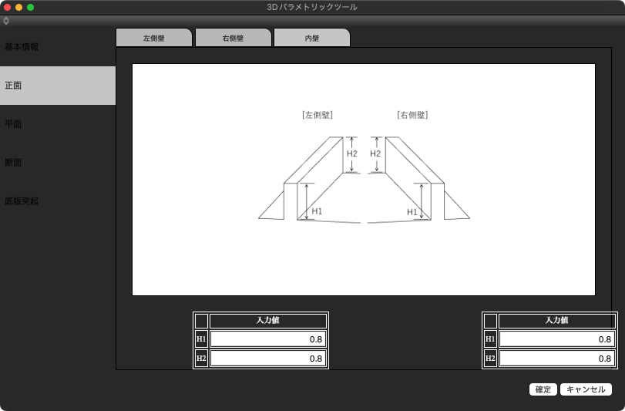Click the 入力値 header of left table
Viewport: 625px width, 411px height.
point(267,321)
